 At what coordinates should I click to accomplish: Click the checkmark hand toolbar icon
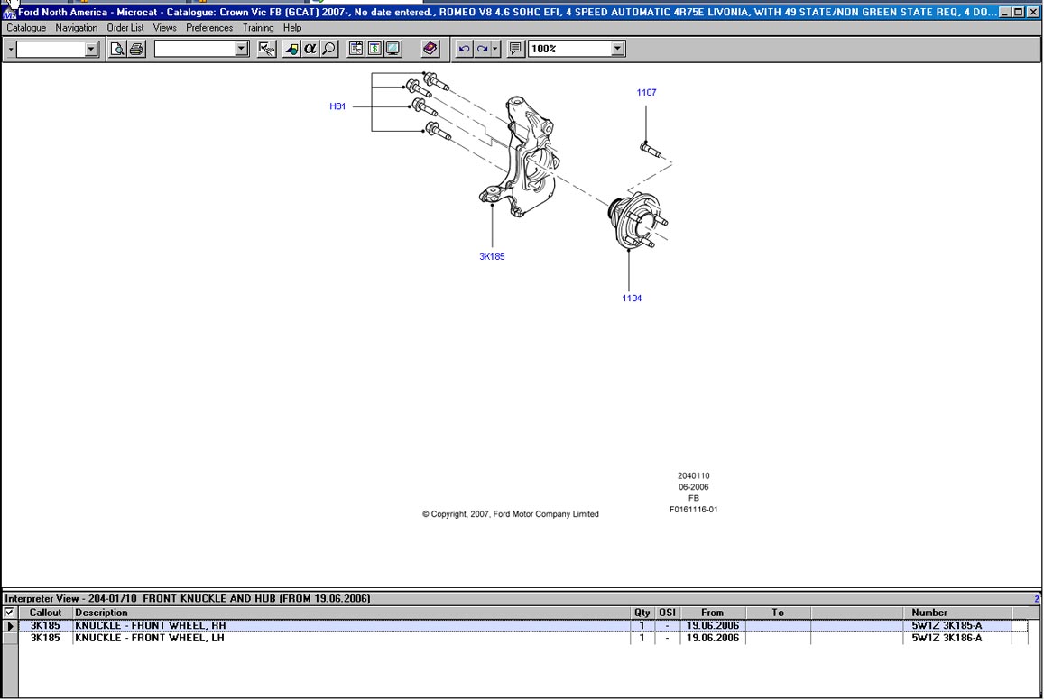pos(266,49)
